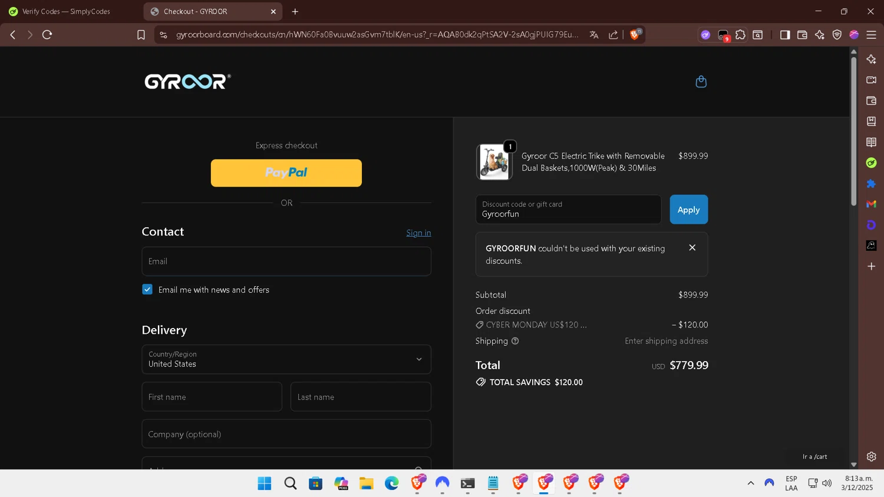The height and width of the screenshot is (497, 884).
Task: Open the Terminal app in taskbar
Action: coord(468,483)
